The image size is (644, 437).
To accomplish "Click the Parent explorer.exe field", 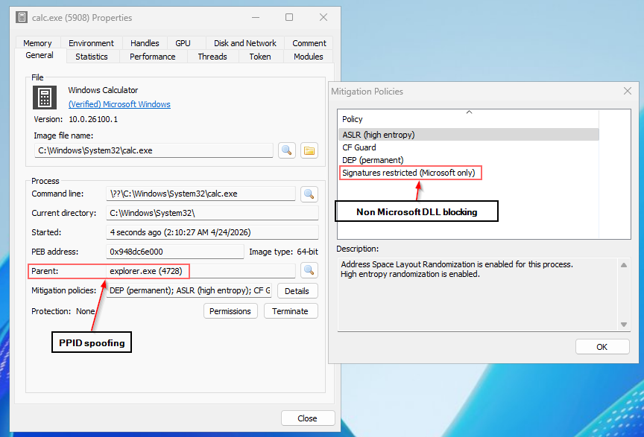I will pyautogui.click(x=201, y=271).
